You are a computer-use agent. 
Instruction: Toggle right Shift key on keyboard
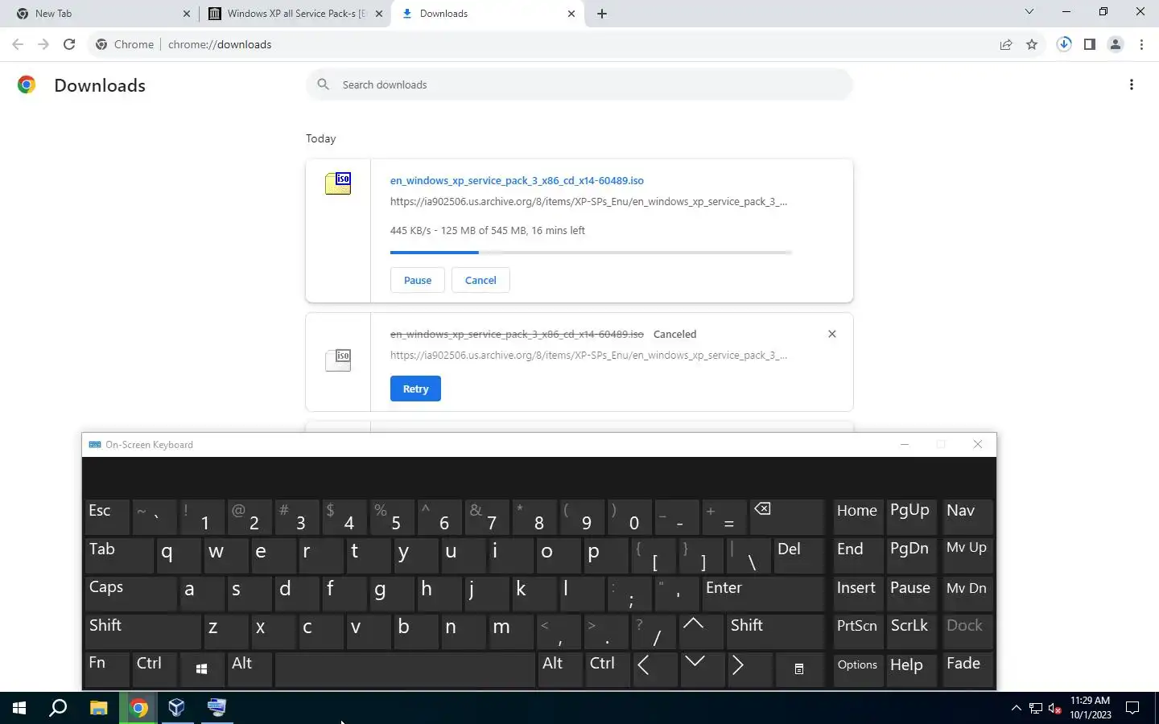[x=775, y=631]
